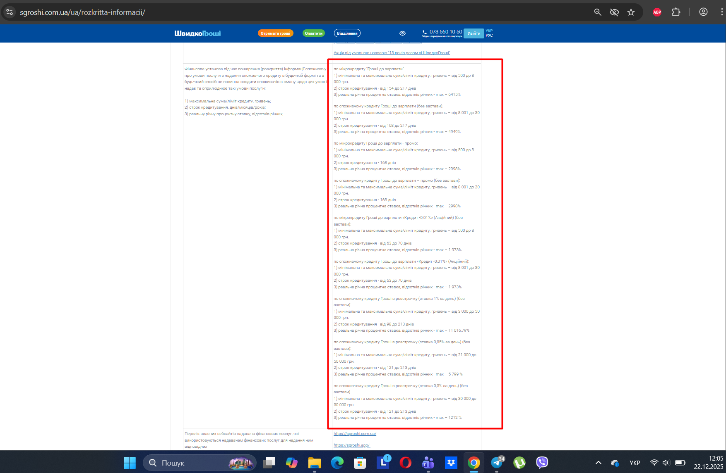Viewport: 726px width, 473px height.
Task: Expand the hidden system tray icons chevron
Action: pos(599,463)
